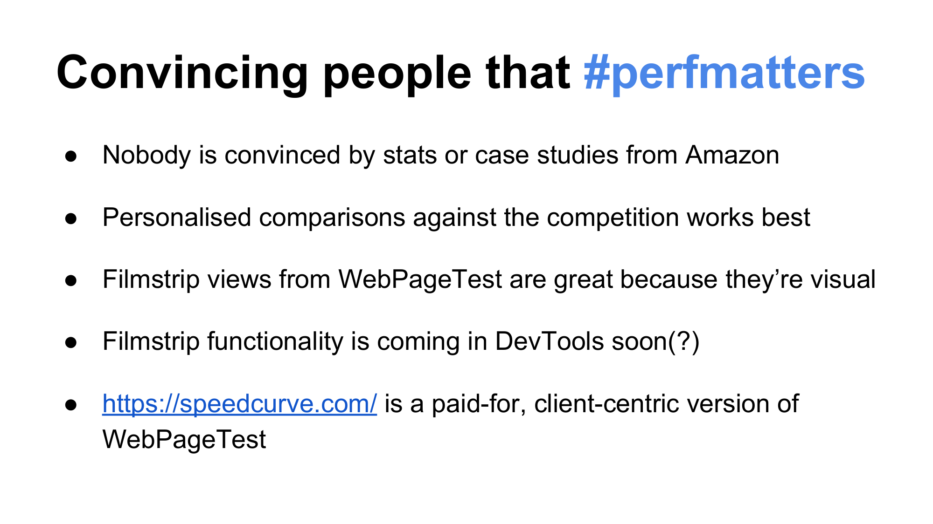Click the slide title 'Convincing people that'
The height and width of the screenshot is (524, 933).
point(313,73)
